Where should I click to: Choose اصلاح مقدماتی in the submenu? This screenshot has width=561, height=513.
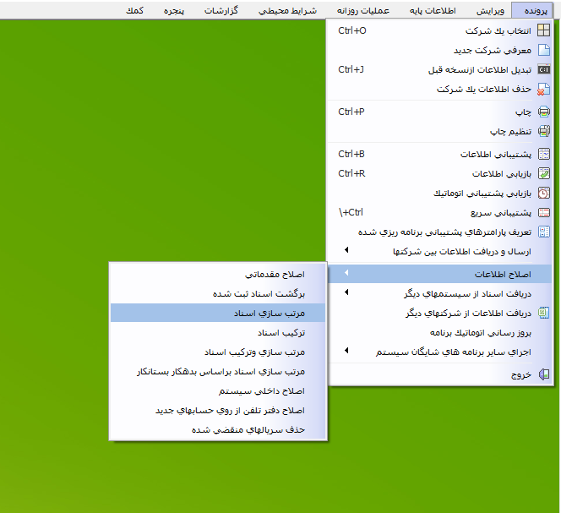218,274
